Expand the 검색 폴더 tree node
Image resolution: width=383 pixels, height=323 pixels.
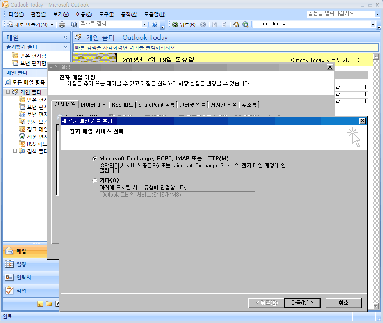tap(15, 151)
